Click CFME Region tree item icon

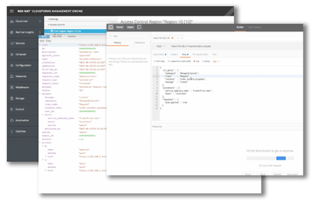52,31
